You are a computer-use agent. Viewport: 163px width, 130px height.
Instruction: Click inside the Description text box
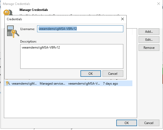(x=72, y=56)
